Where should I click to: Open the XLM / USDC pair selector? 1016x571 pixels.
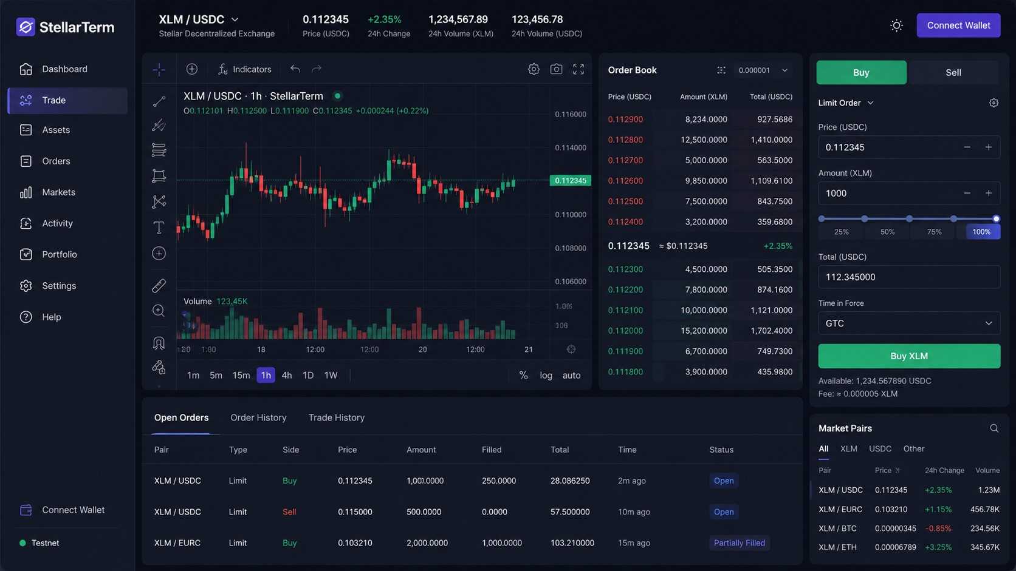click(199, 19)
